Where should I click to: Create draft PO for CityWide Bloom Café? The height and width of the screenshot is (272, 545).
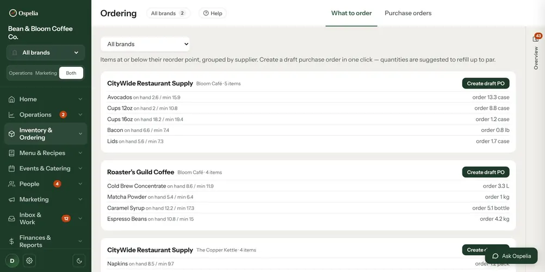486,84
